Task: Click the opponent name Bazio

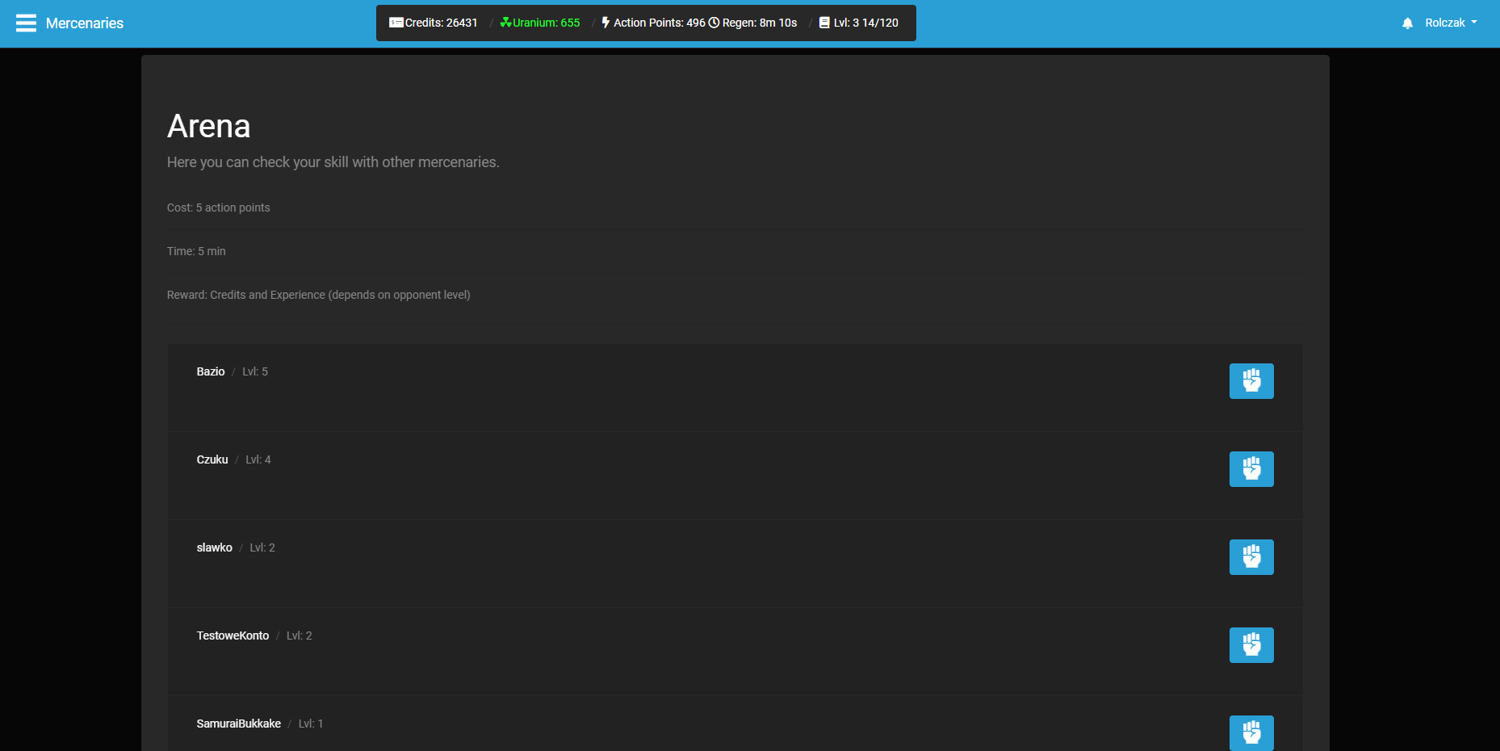Action: 210,371
